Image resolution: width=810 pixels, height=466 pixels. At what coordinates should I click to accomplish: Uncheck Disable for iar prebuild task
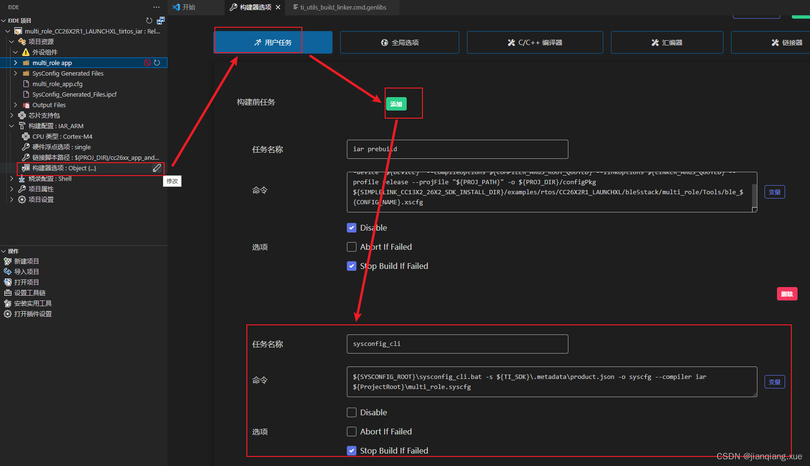point(352,228)
